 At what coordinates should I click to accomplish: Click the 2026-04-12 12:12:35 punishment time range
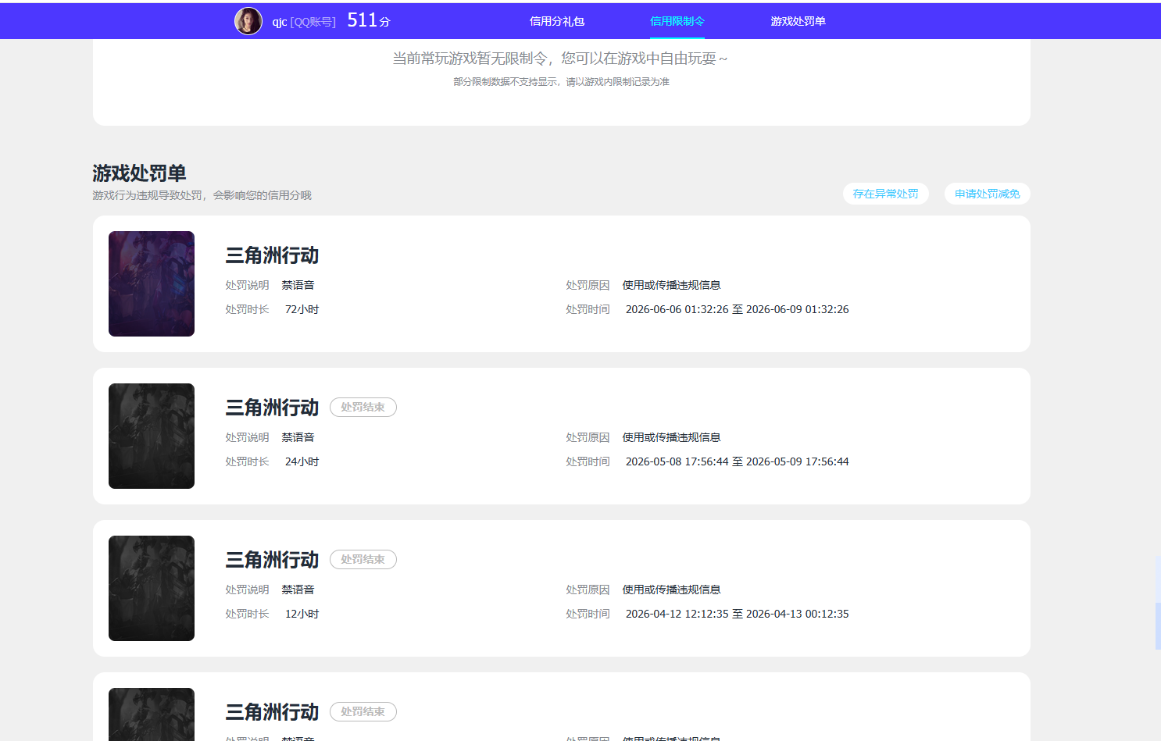click(x=737, y=614)
